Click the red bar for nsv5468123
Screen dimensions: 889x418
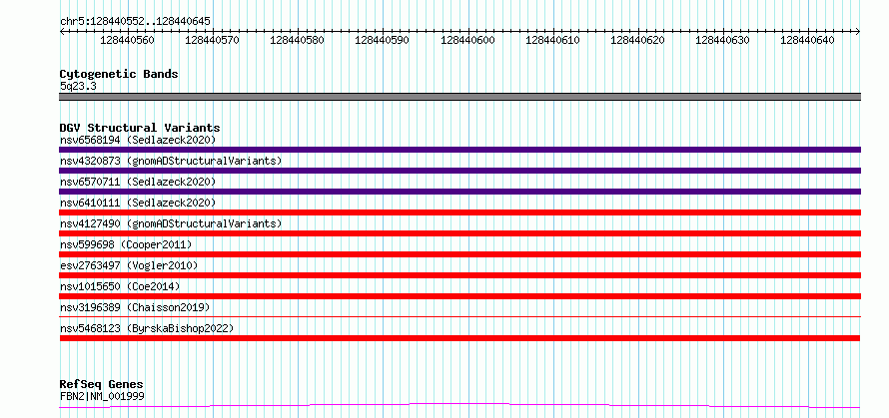(459, 338)
